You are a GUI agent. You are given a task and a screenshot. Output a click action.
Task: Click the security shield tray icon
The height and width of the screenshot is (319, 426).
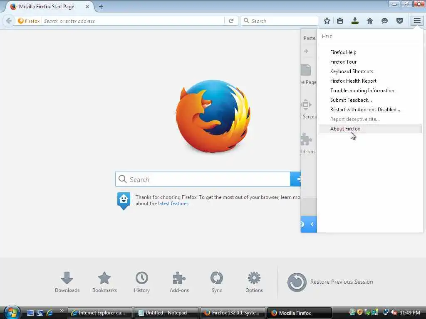pos(360,312)
